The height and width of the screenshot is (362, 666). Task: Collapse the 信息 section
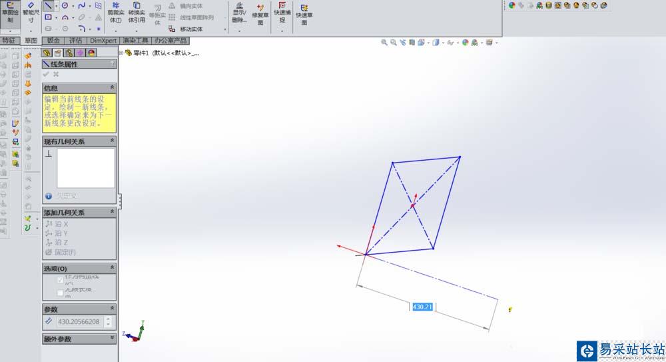click(x=112, y=87)
